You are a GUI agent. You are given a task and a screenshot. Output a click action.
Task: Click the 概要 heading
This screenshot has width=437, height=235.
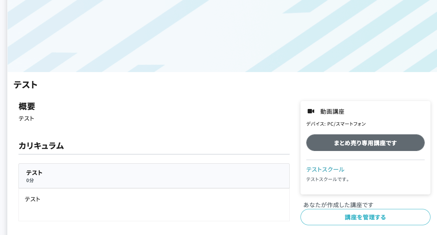27,106
